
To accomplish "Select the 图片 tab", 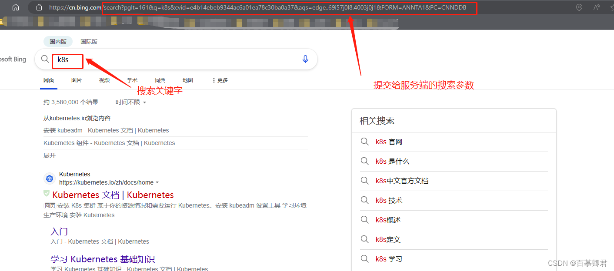I will [77, 80].
